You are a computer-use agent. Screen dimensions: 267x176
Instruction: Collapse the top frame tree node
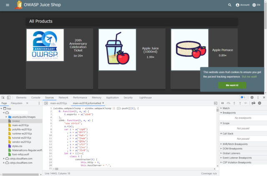click(1, 108)
